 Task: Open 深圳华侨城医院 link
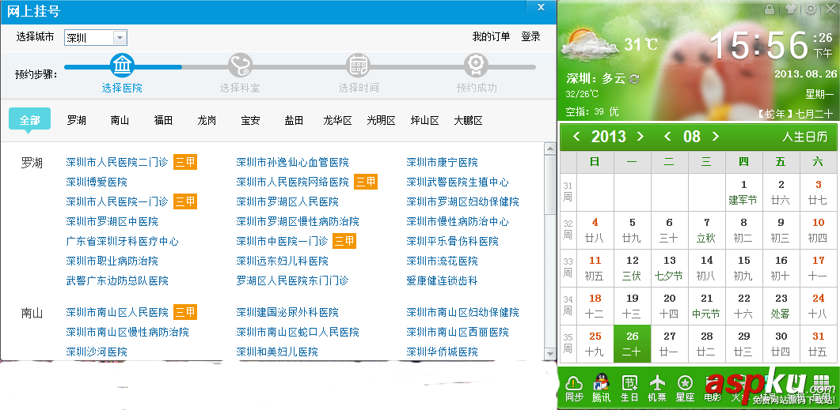coord(442,352)
